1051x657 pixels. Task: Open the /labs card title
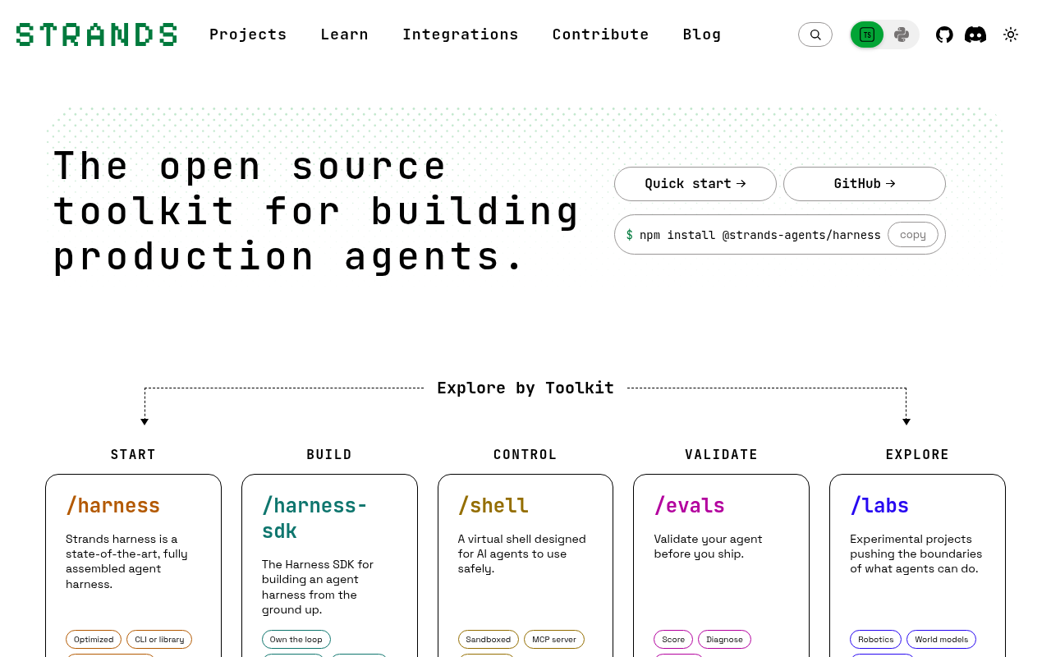[x=879, y=505]
